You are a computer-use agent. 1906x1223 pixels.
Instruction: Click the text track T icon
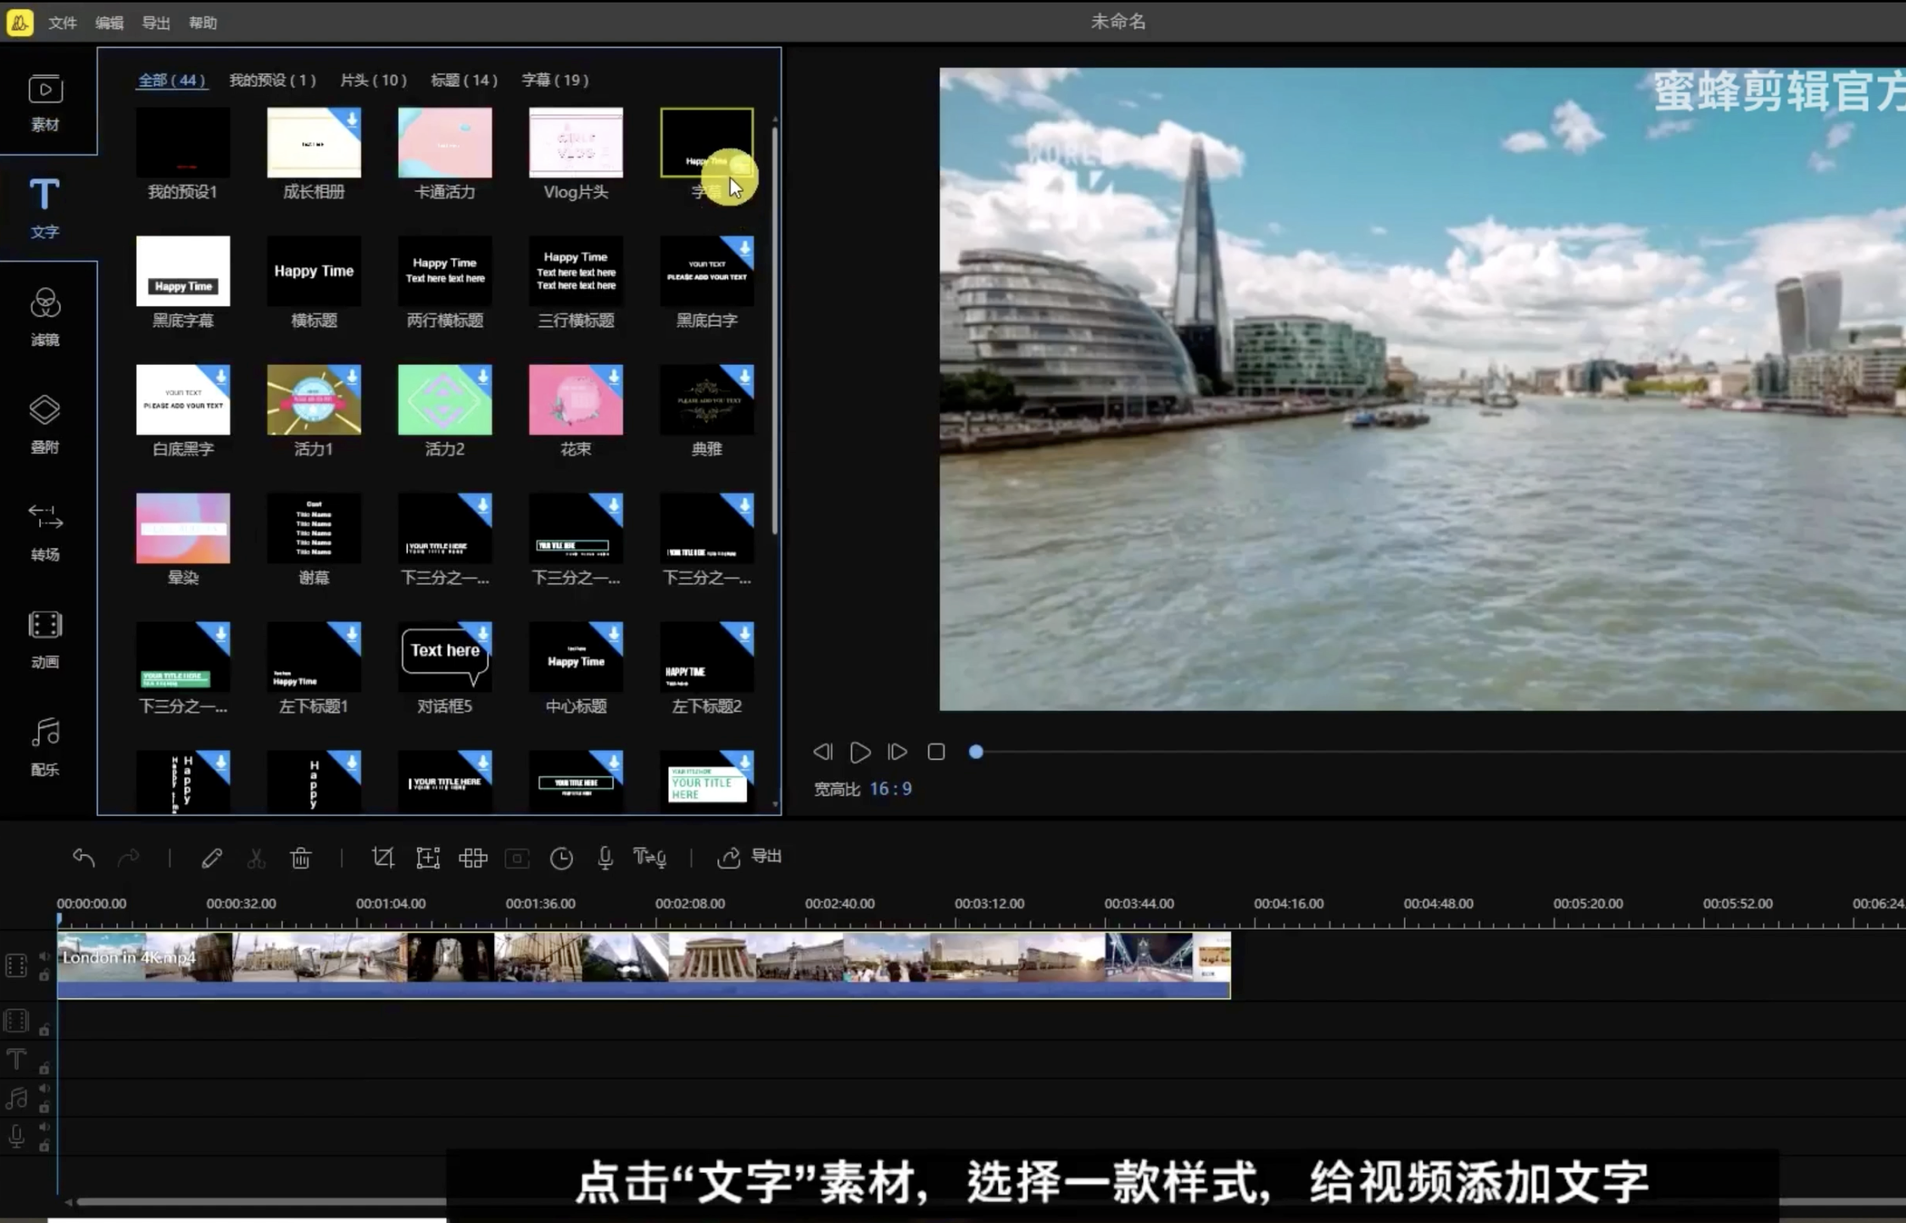click(x=16, y=1059)
